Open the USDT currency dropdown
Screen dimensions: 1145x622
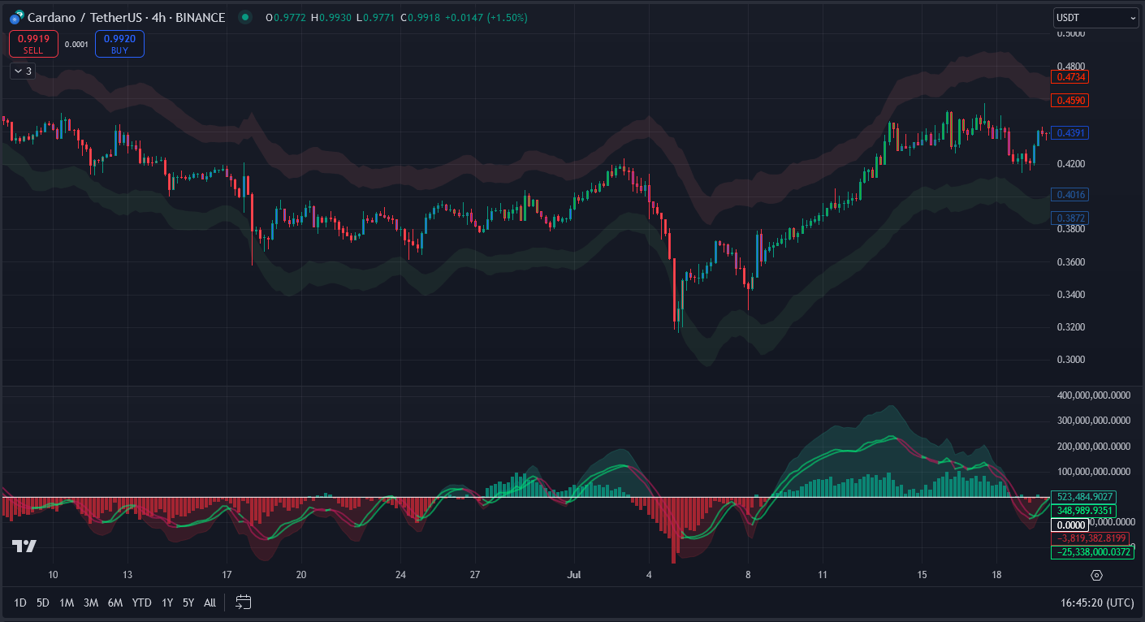click(1095, 17)
